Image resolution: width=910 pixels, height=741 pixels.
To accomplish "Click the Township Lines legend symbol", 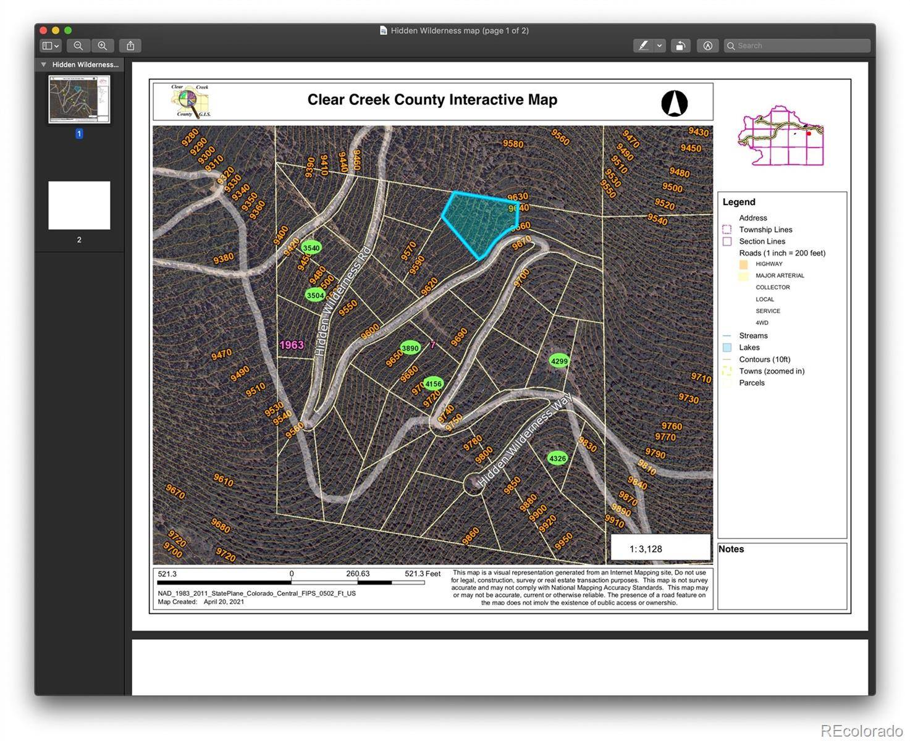I will pyautogui.click(x=727, y=230).
